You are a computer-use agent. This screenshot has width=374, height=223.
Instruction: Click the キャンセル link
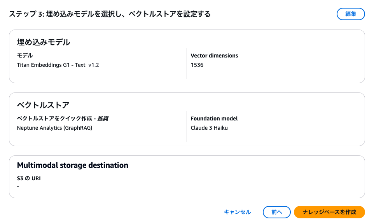coord(237,212)
